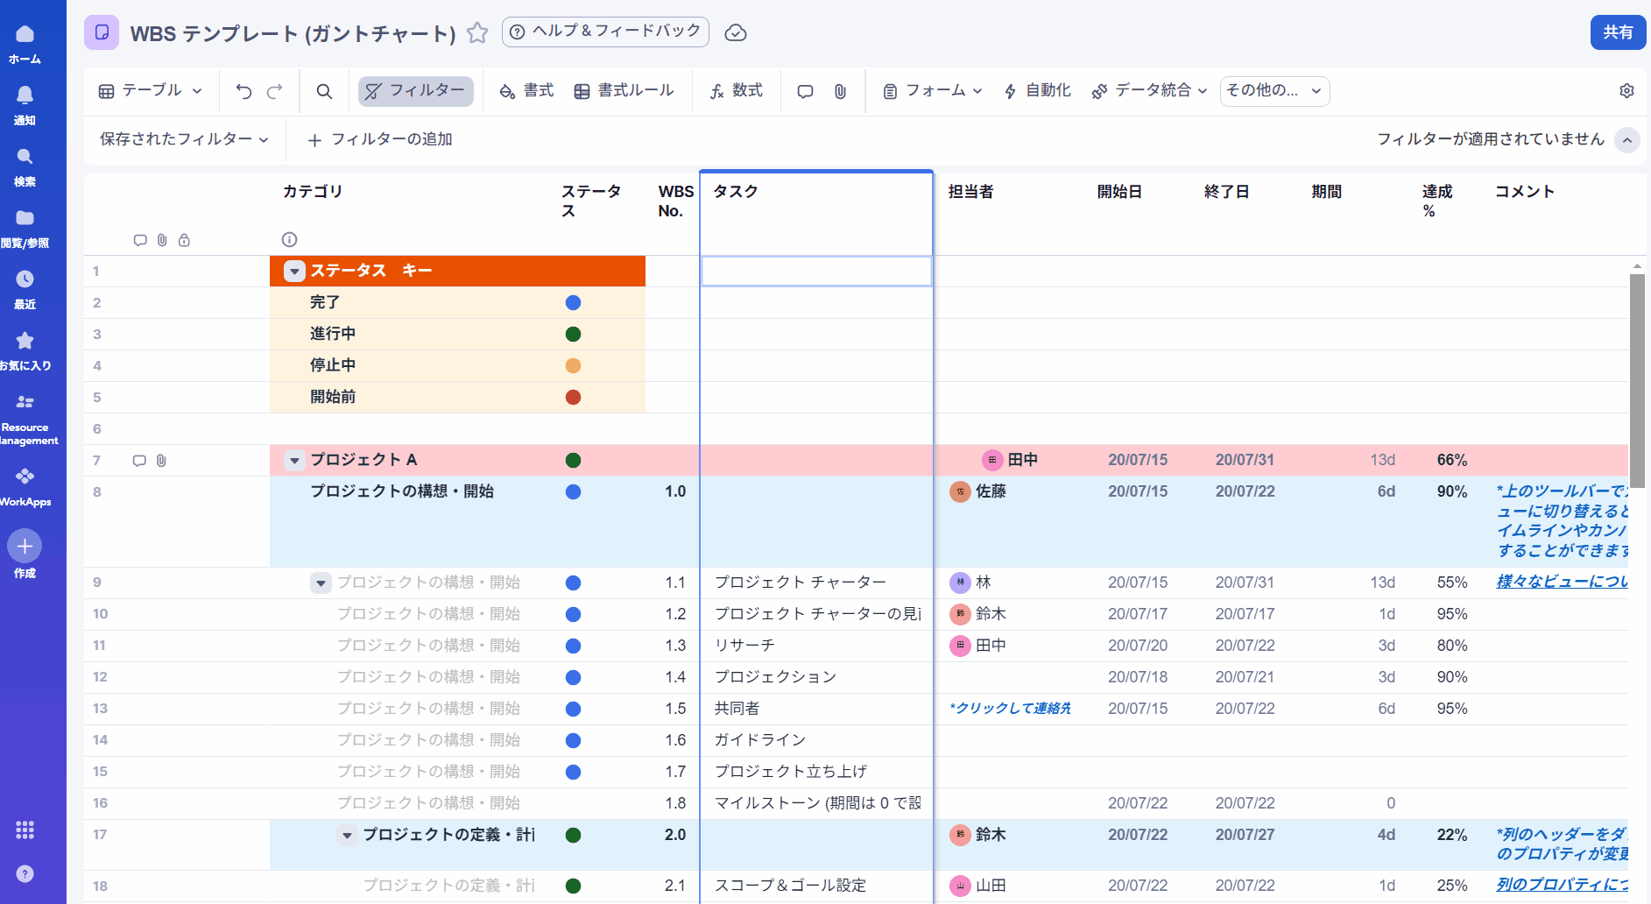The width and height of the screenshot is (1651, 904).
Task: Open attachments paperclip icon in toolbar
Action: click(x=840, y=91)
